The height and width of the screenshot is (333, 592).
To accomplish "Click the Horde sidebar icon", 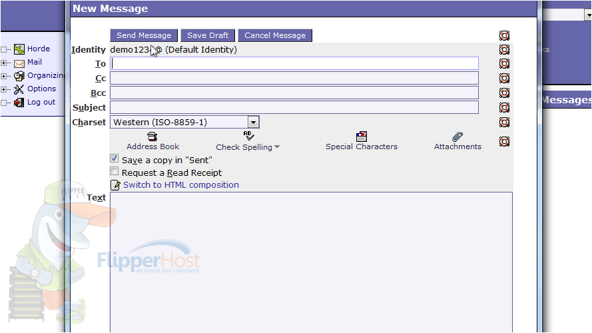I will (19, 49).
